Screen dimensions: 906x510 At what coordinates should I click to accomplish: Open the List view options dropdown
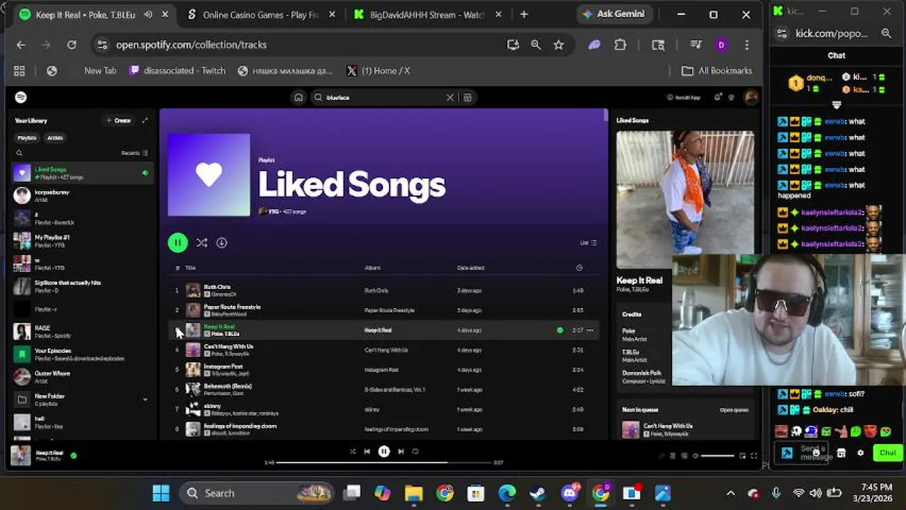[588, 243]
